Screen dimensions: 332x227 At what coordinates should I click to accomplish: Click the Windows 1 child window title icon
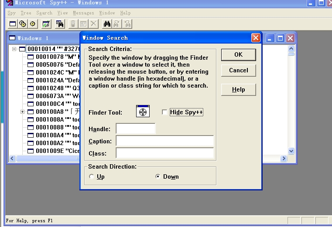point(12,38)
